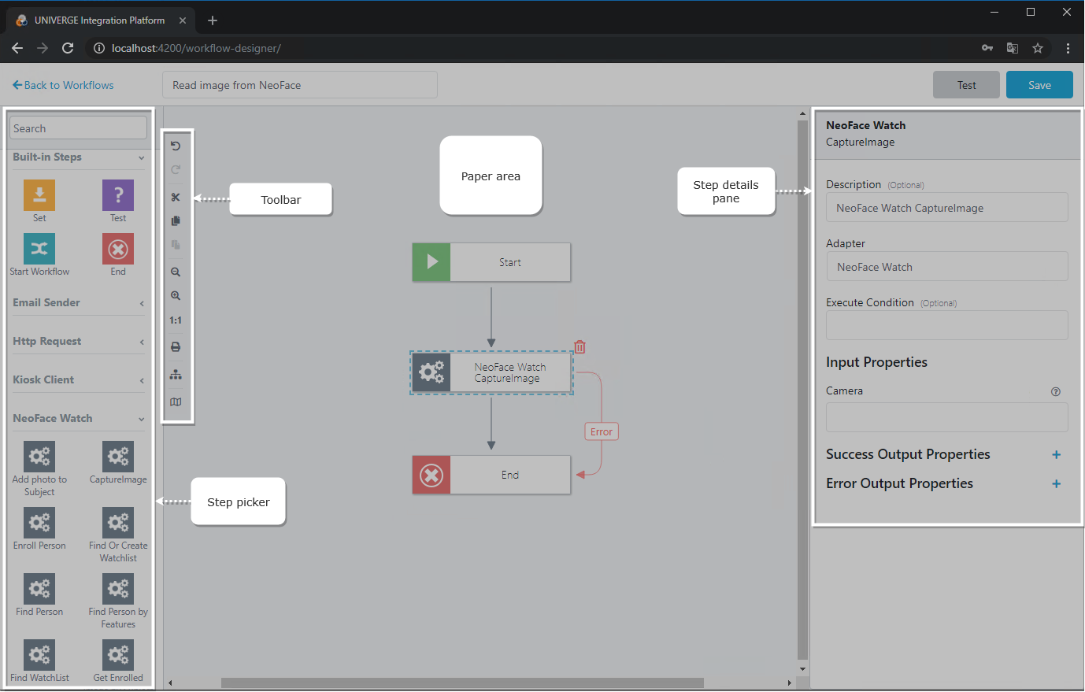This screenshot has height=692, width=1085.
Task: Click the Zoom In magnifier in the toolbar
Action: 176,296
